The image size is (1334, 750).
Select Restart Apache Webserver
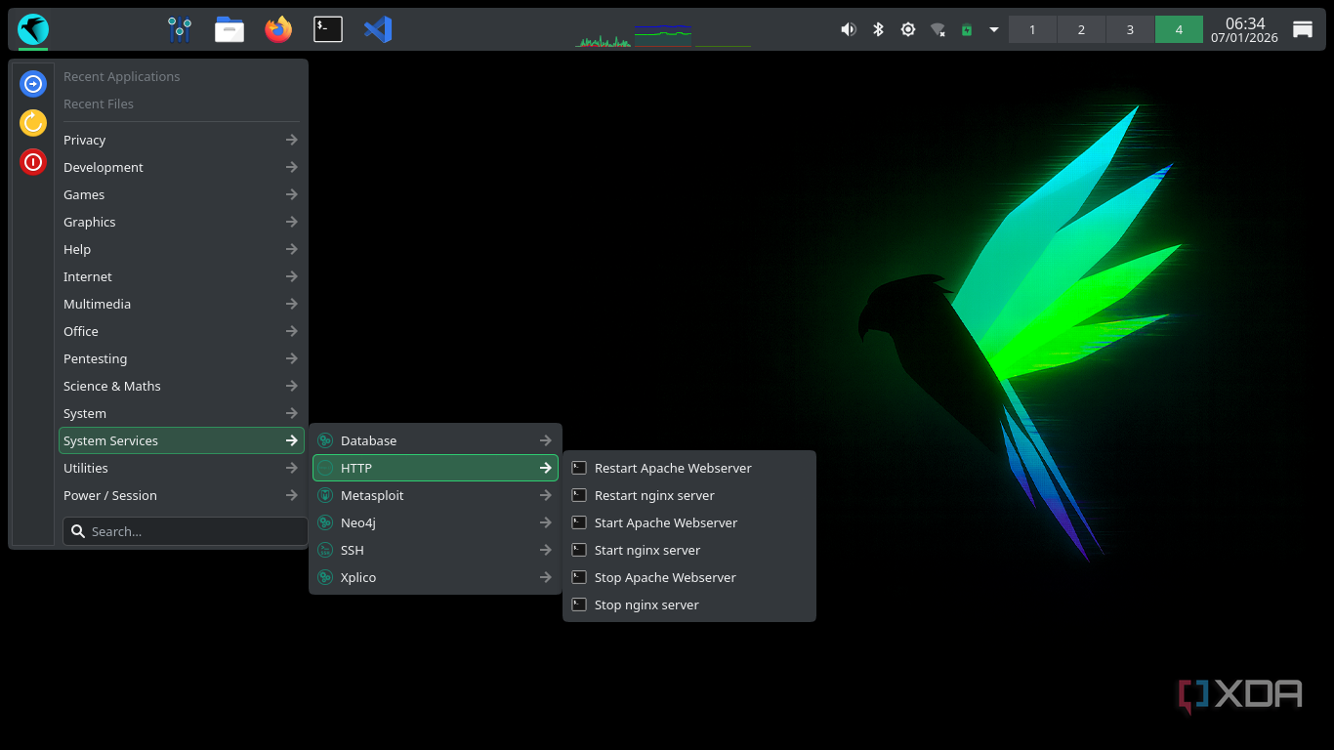pyautogui.click(x=673, y=468)
